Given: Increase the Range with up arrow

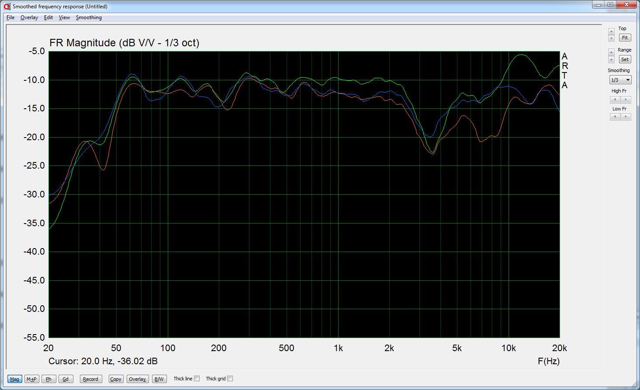Looking at the screenshot, I should (611, 52).
